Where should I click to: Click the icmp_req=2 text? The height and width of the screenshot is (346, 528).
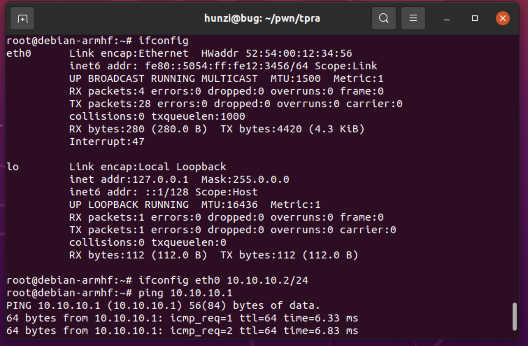[x=201, y=331]
